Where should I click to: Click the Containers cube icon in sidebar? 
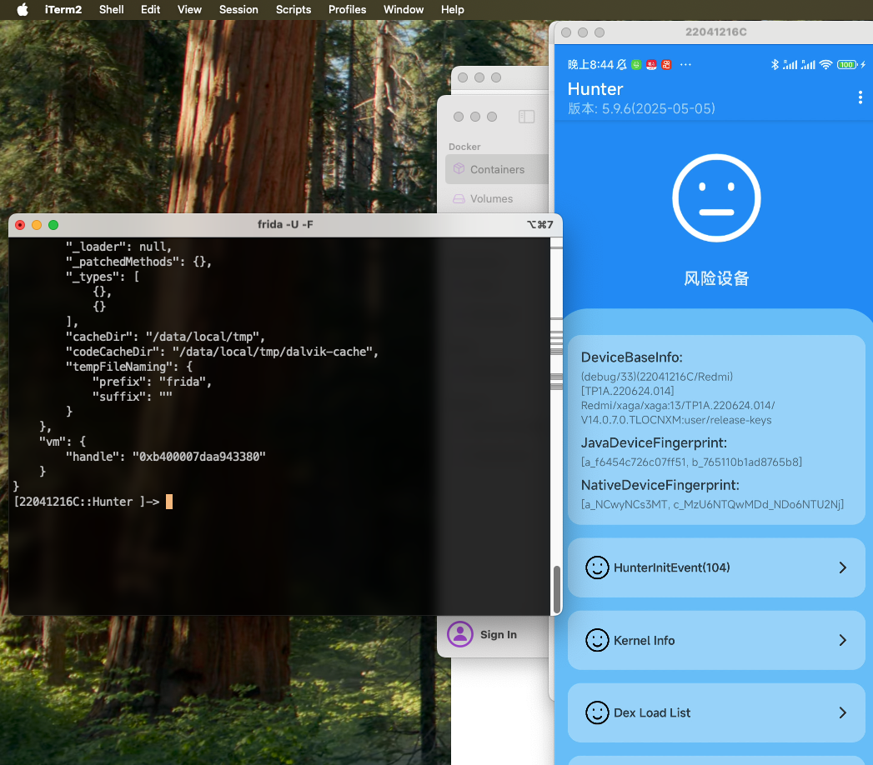coord(459,169)
